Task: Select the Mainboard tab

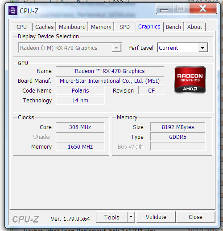Action: pos(72,27)
